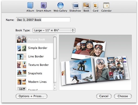This screenshot has height=105, width=138.
Task: Open the Book Type dropdown
Action: tap(54, 30)
